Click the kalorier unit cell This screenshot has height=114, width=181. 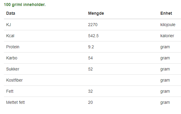[x=167, y=36]
